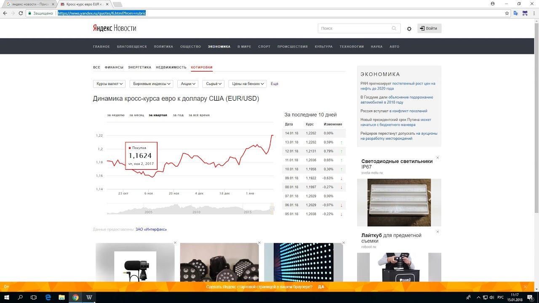Show chart за всё время
Viewport: 539px width, 303px height.
point(199,115)
